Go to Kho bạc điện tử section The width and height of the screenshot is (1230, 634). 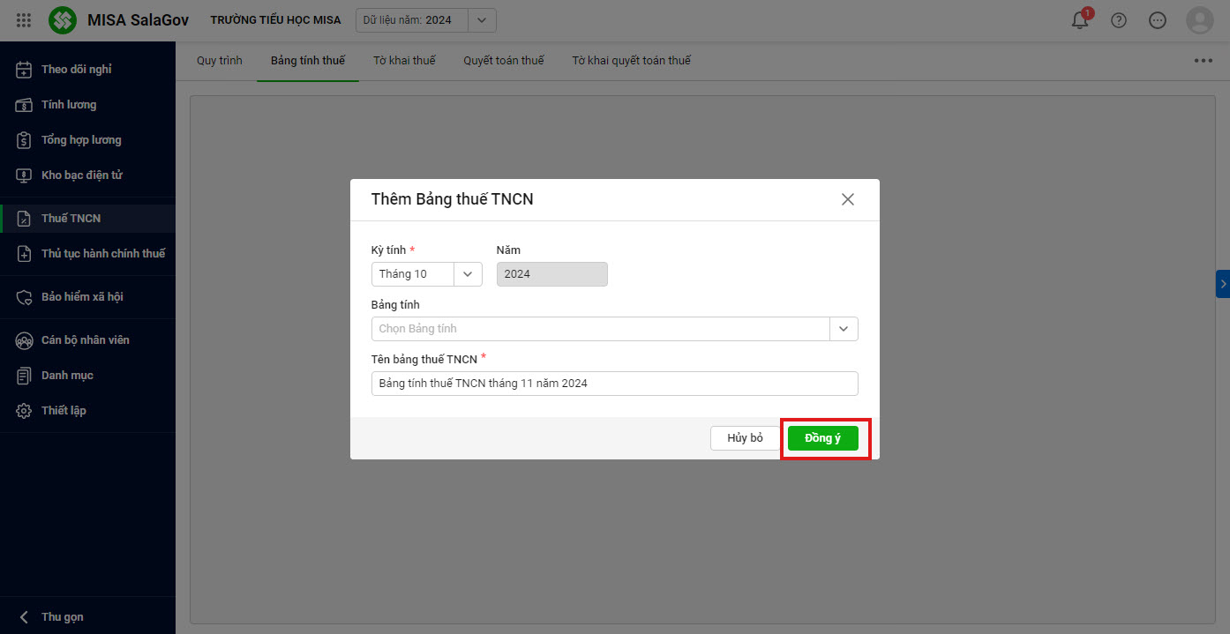tap(81, 175)
